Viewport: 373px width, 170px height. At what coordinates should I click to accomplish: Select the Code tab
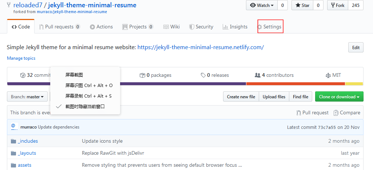pyautogui.click(x=21, y=27)
